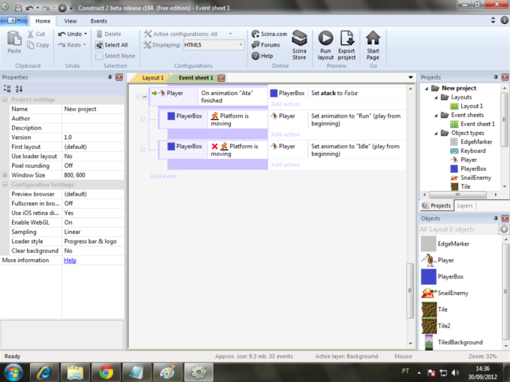510x382 pixels.
Task: Pin the Properties panel
Action: (x=110, y=77)
